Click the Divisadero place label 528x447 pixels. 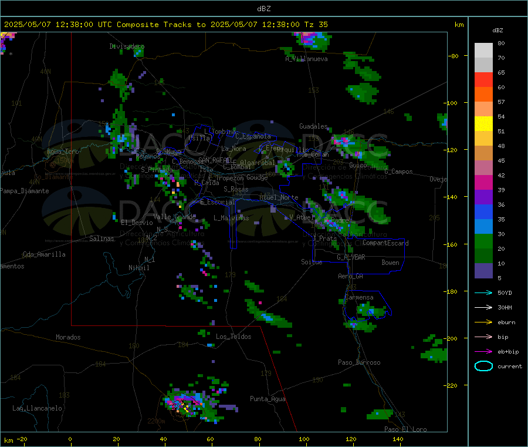click(127, 46)
